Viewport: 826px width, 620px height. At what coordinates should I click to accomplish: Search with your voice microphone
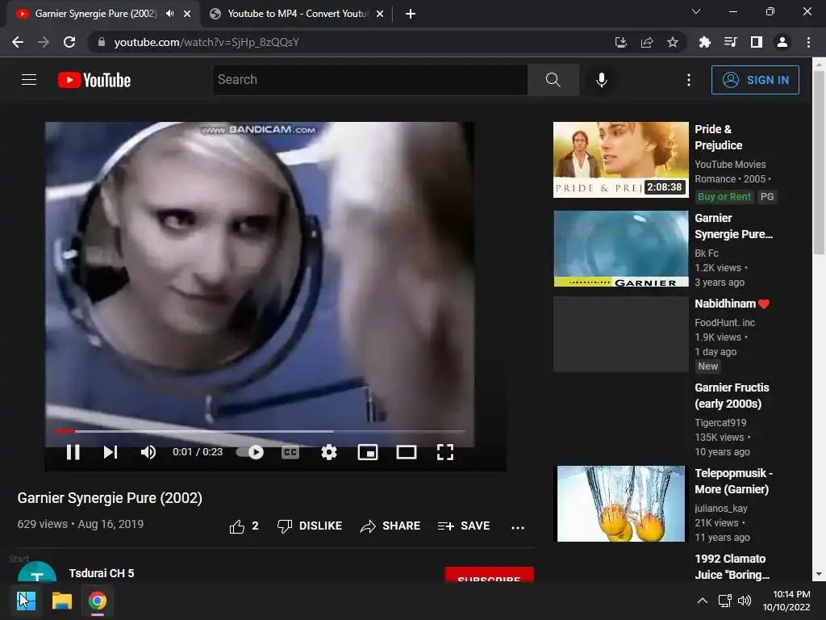[x=601, y=80]
